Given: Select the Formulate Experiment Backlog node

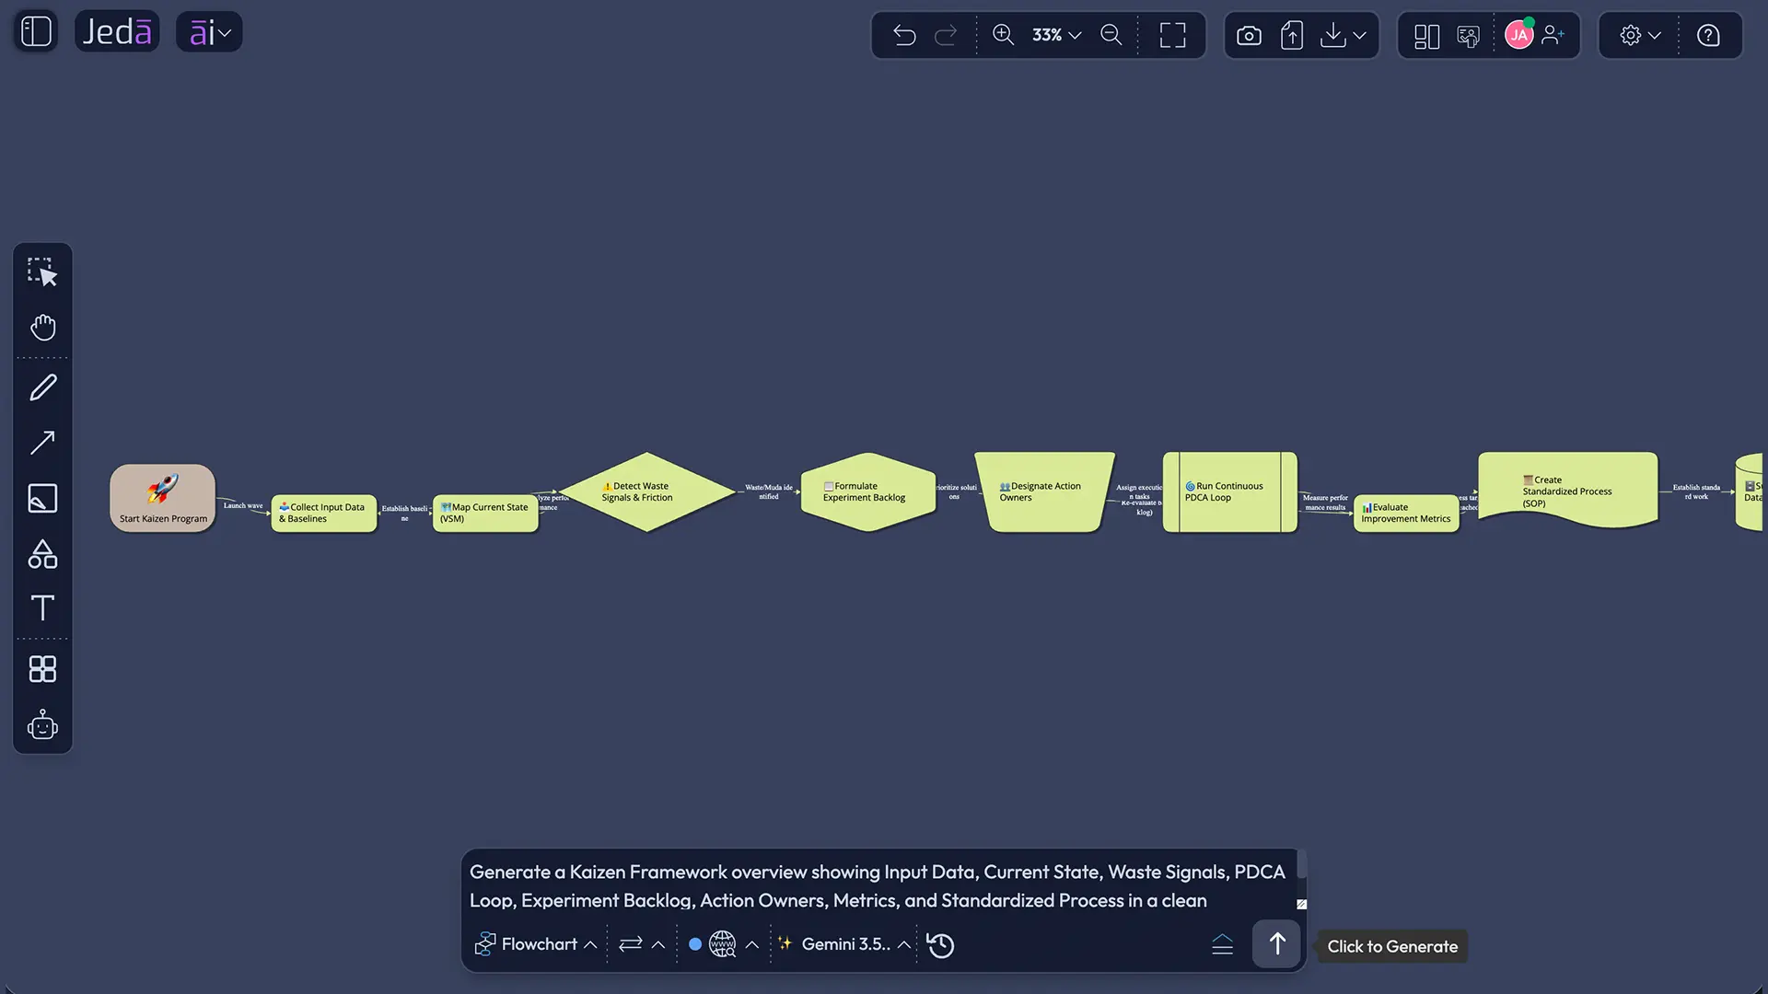Looking at the screenshot, I should [868, 491].
